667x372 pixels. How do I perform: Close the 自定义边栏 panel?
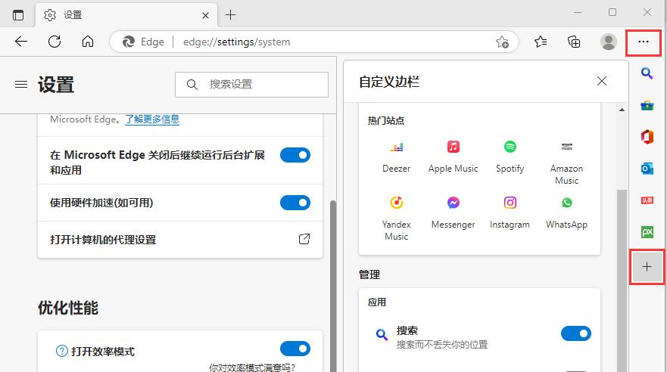(x=601, y=81)
